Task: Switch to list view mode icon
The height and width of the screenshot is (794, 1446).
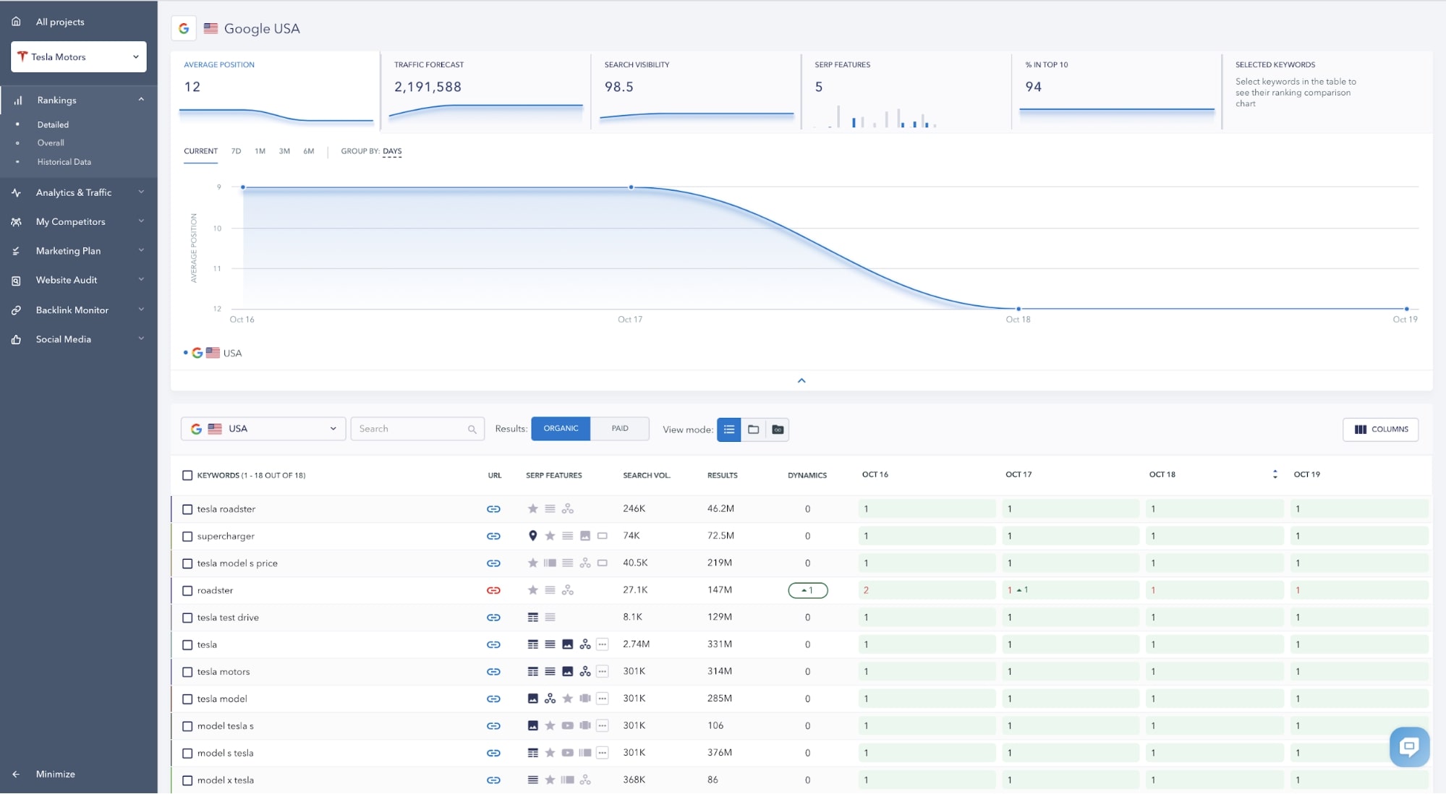Action: click(729, 430)
